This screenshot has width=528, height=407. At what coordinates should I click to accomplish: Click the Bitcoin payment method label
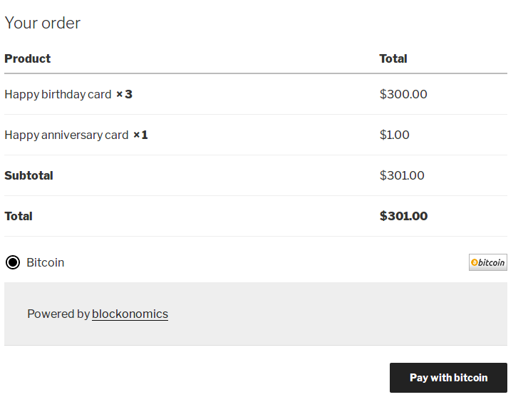[46, 262]
